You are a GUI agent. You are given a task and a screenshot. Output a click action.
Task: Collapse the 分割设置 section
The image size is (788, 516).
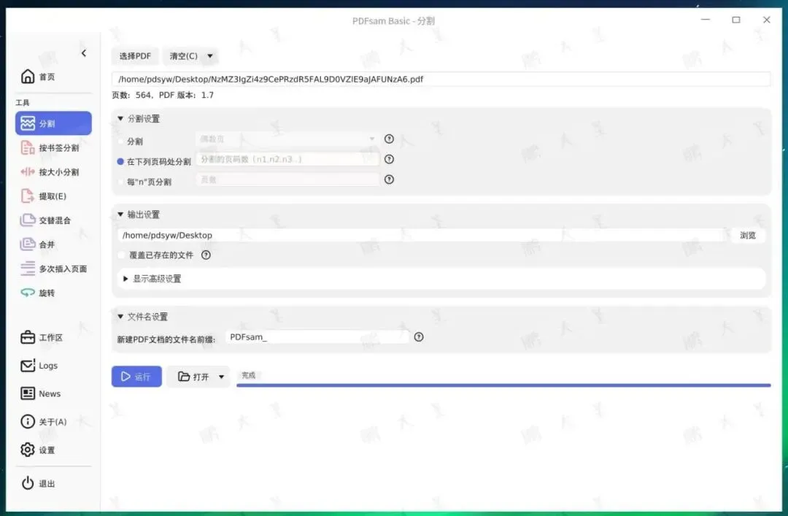120,119
